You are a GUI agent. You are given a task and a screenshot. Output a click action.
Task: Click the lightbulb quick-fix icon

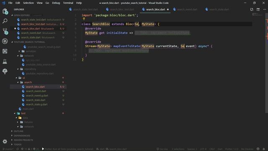pos(84,19)
